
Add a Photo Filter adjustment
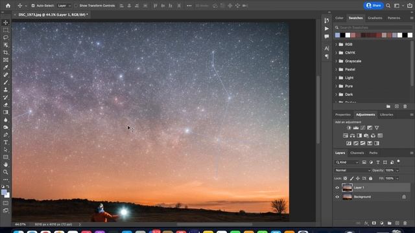tap(366, 135)
